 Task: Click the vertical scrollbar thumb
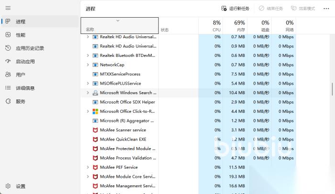(332, 89)
